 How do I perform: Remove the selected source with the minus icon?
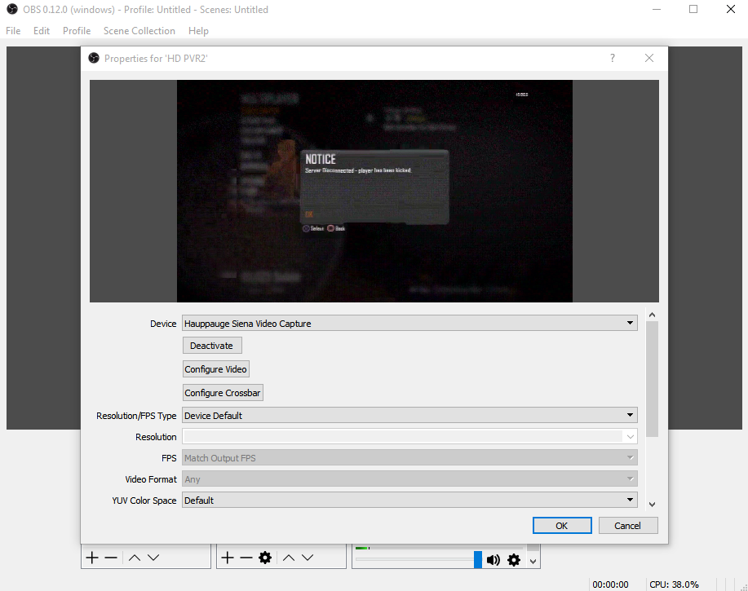[246, 558]
